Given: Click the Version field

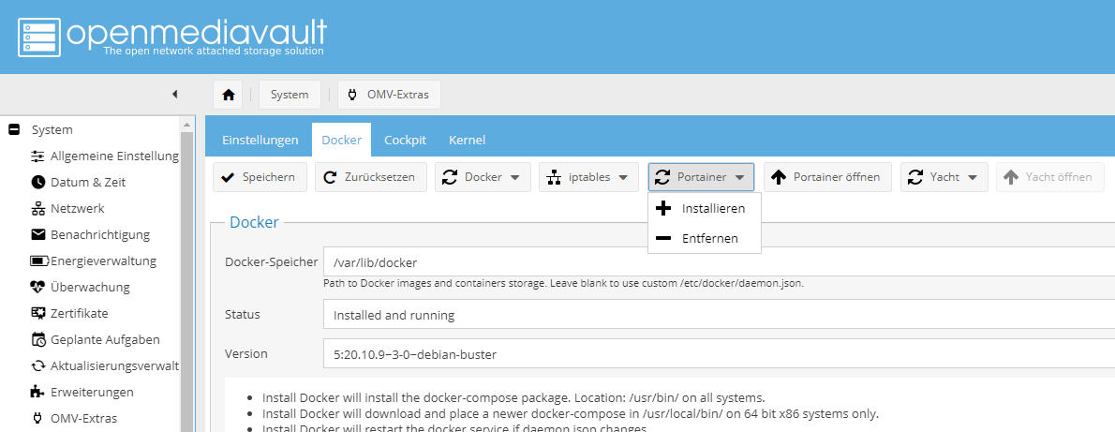Looking at the screenshot, I should point(719,353).
